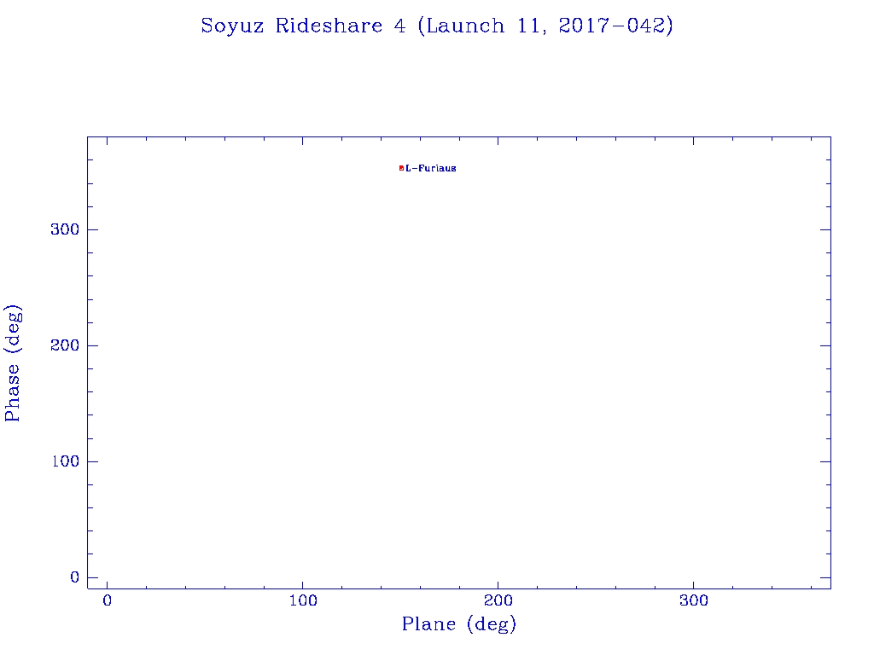This screenshot has width=874, height=655.
Task: Click the 200 tick label on y-axis
Action: click(x=64, y=345)
